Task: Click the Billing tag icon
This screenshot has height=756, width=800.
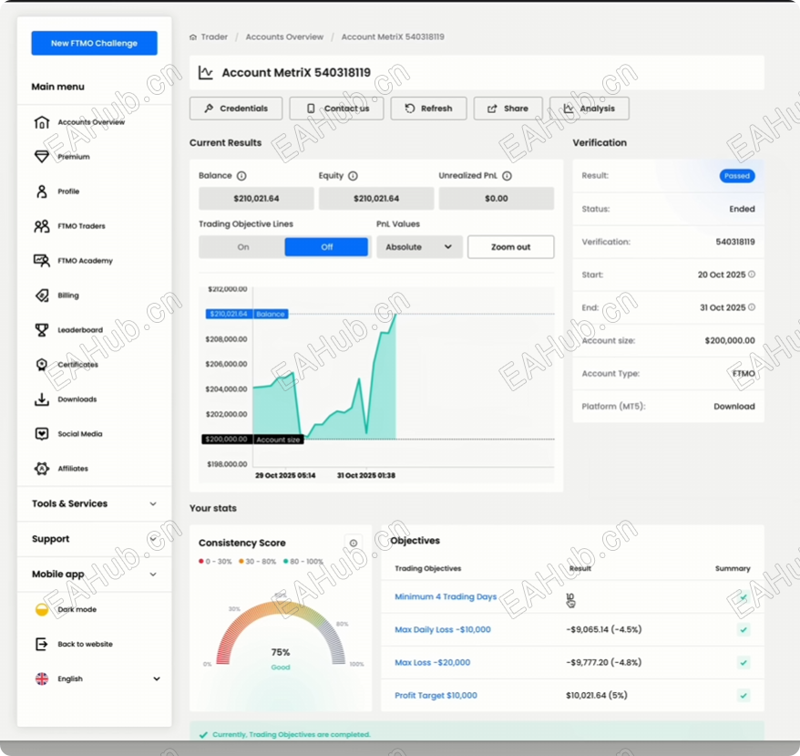Action: click(x=42, y=295)
